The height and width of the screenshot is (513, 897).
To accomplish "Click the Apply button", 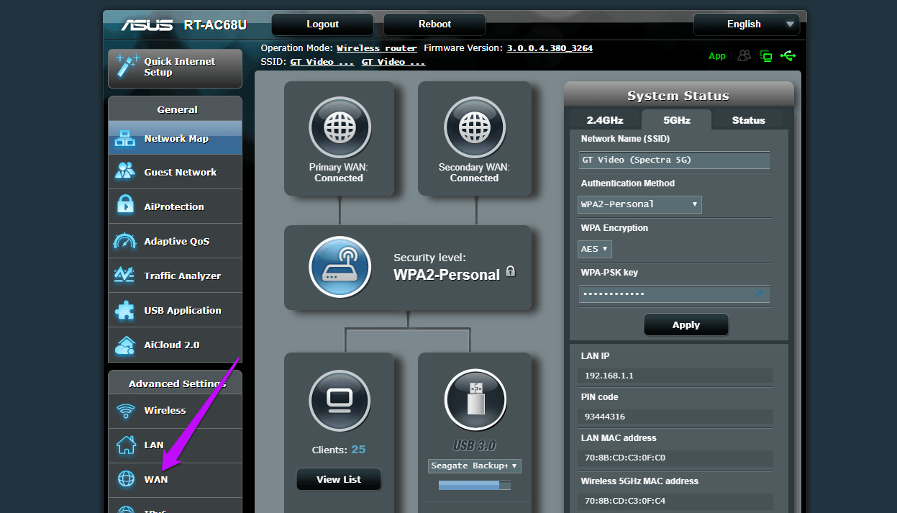I will [686, 324].
